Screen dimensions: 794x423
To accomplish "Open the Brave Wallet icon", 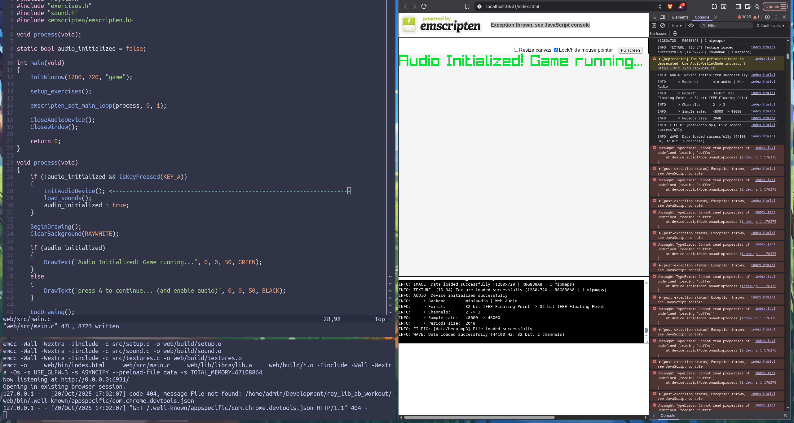I will (748, 6).
